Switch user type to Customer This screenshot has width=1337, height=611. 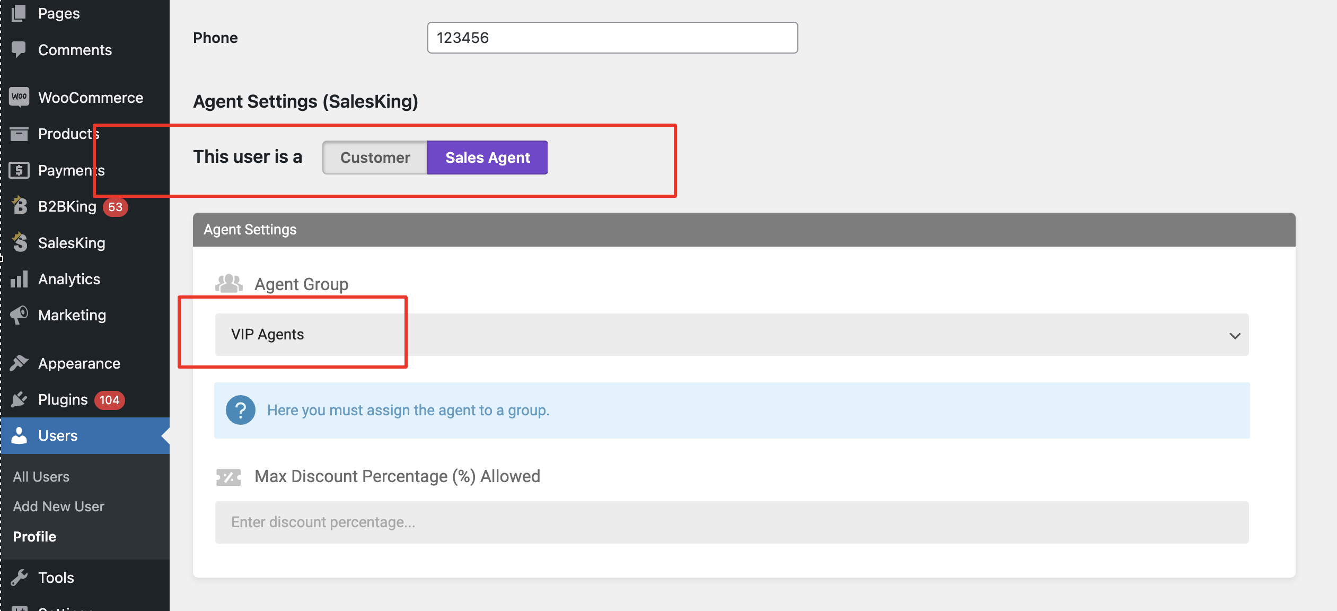375,158
